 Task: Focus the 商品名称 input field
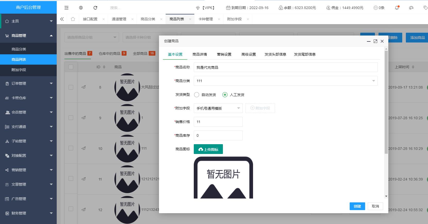pos(286,67)
